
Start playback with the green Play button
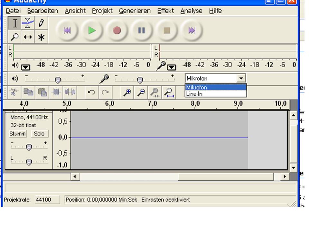tap(92, 30)
